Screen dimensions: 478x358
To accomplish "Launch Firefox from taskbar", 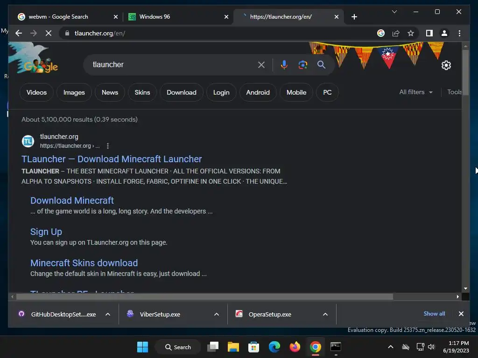I will [x=295, y=347].
